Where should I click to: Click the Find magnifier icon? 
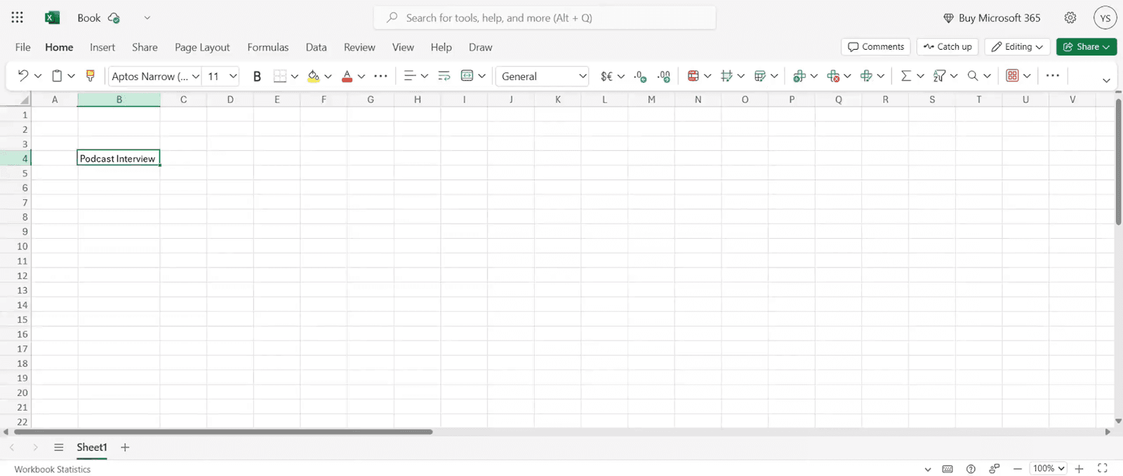(x=973, y=76)
